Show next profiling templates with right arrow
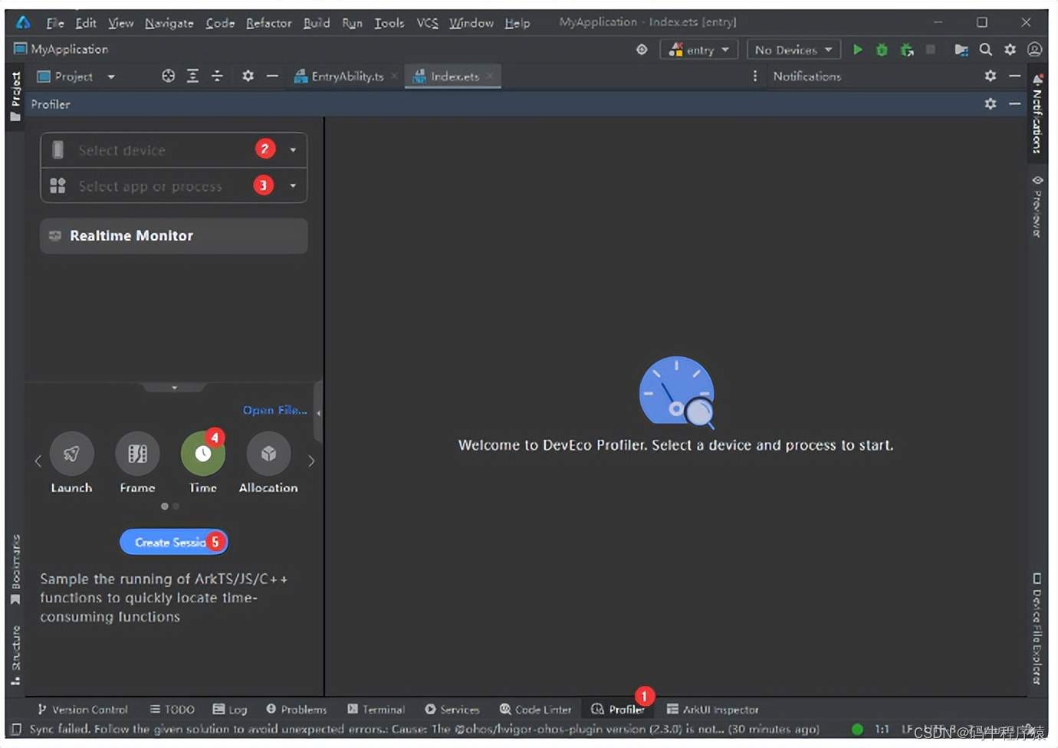The height and width of the screenshot is (748, 1058). point(311,461)
